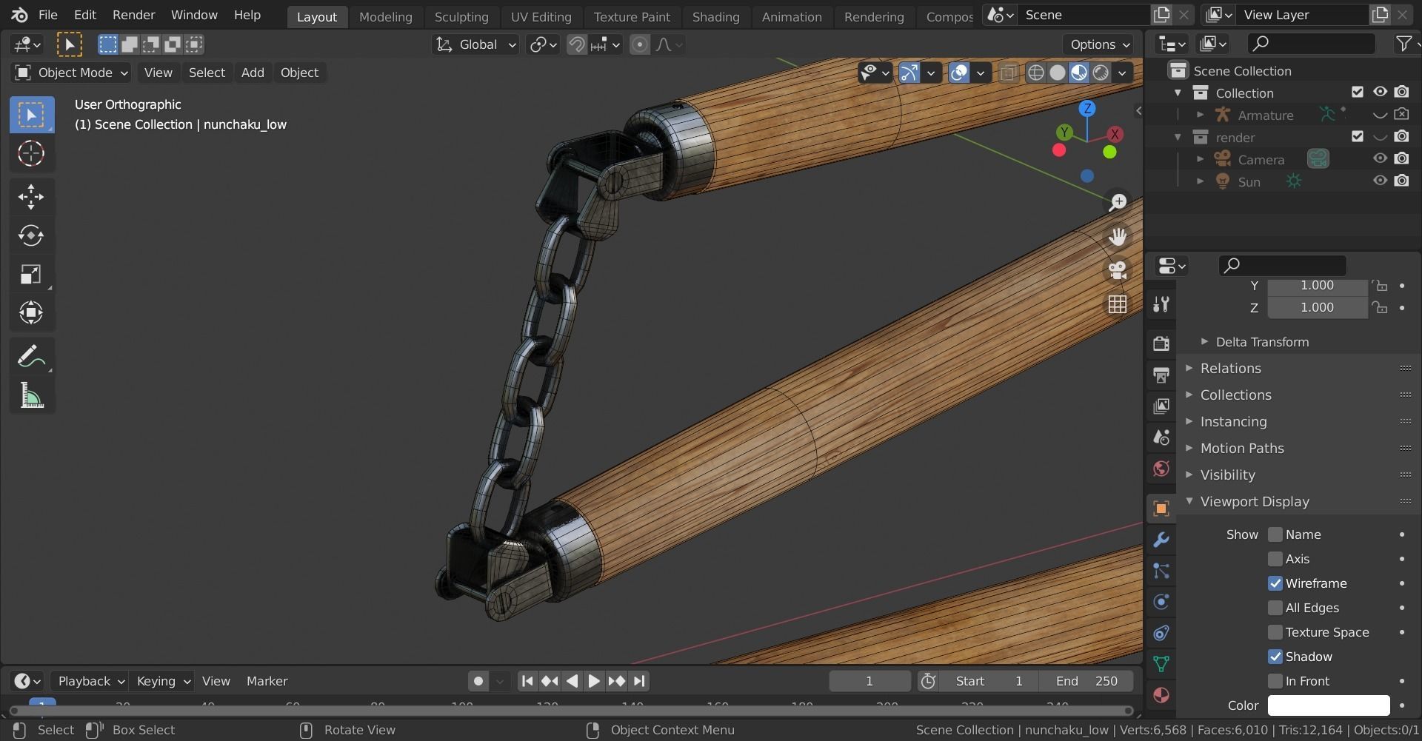Select the Transform tool
Viewport: 1422px width, 741px height.
click(31, 312)
